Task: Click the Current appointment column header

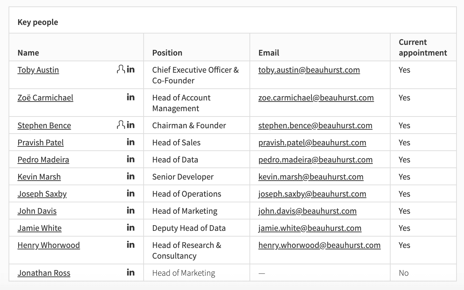Action: coord(423,47)
